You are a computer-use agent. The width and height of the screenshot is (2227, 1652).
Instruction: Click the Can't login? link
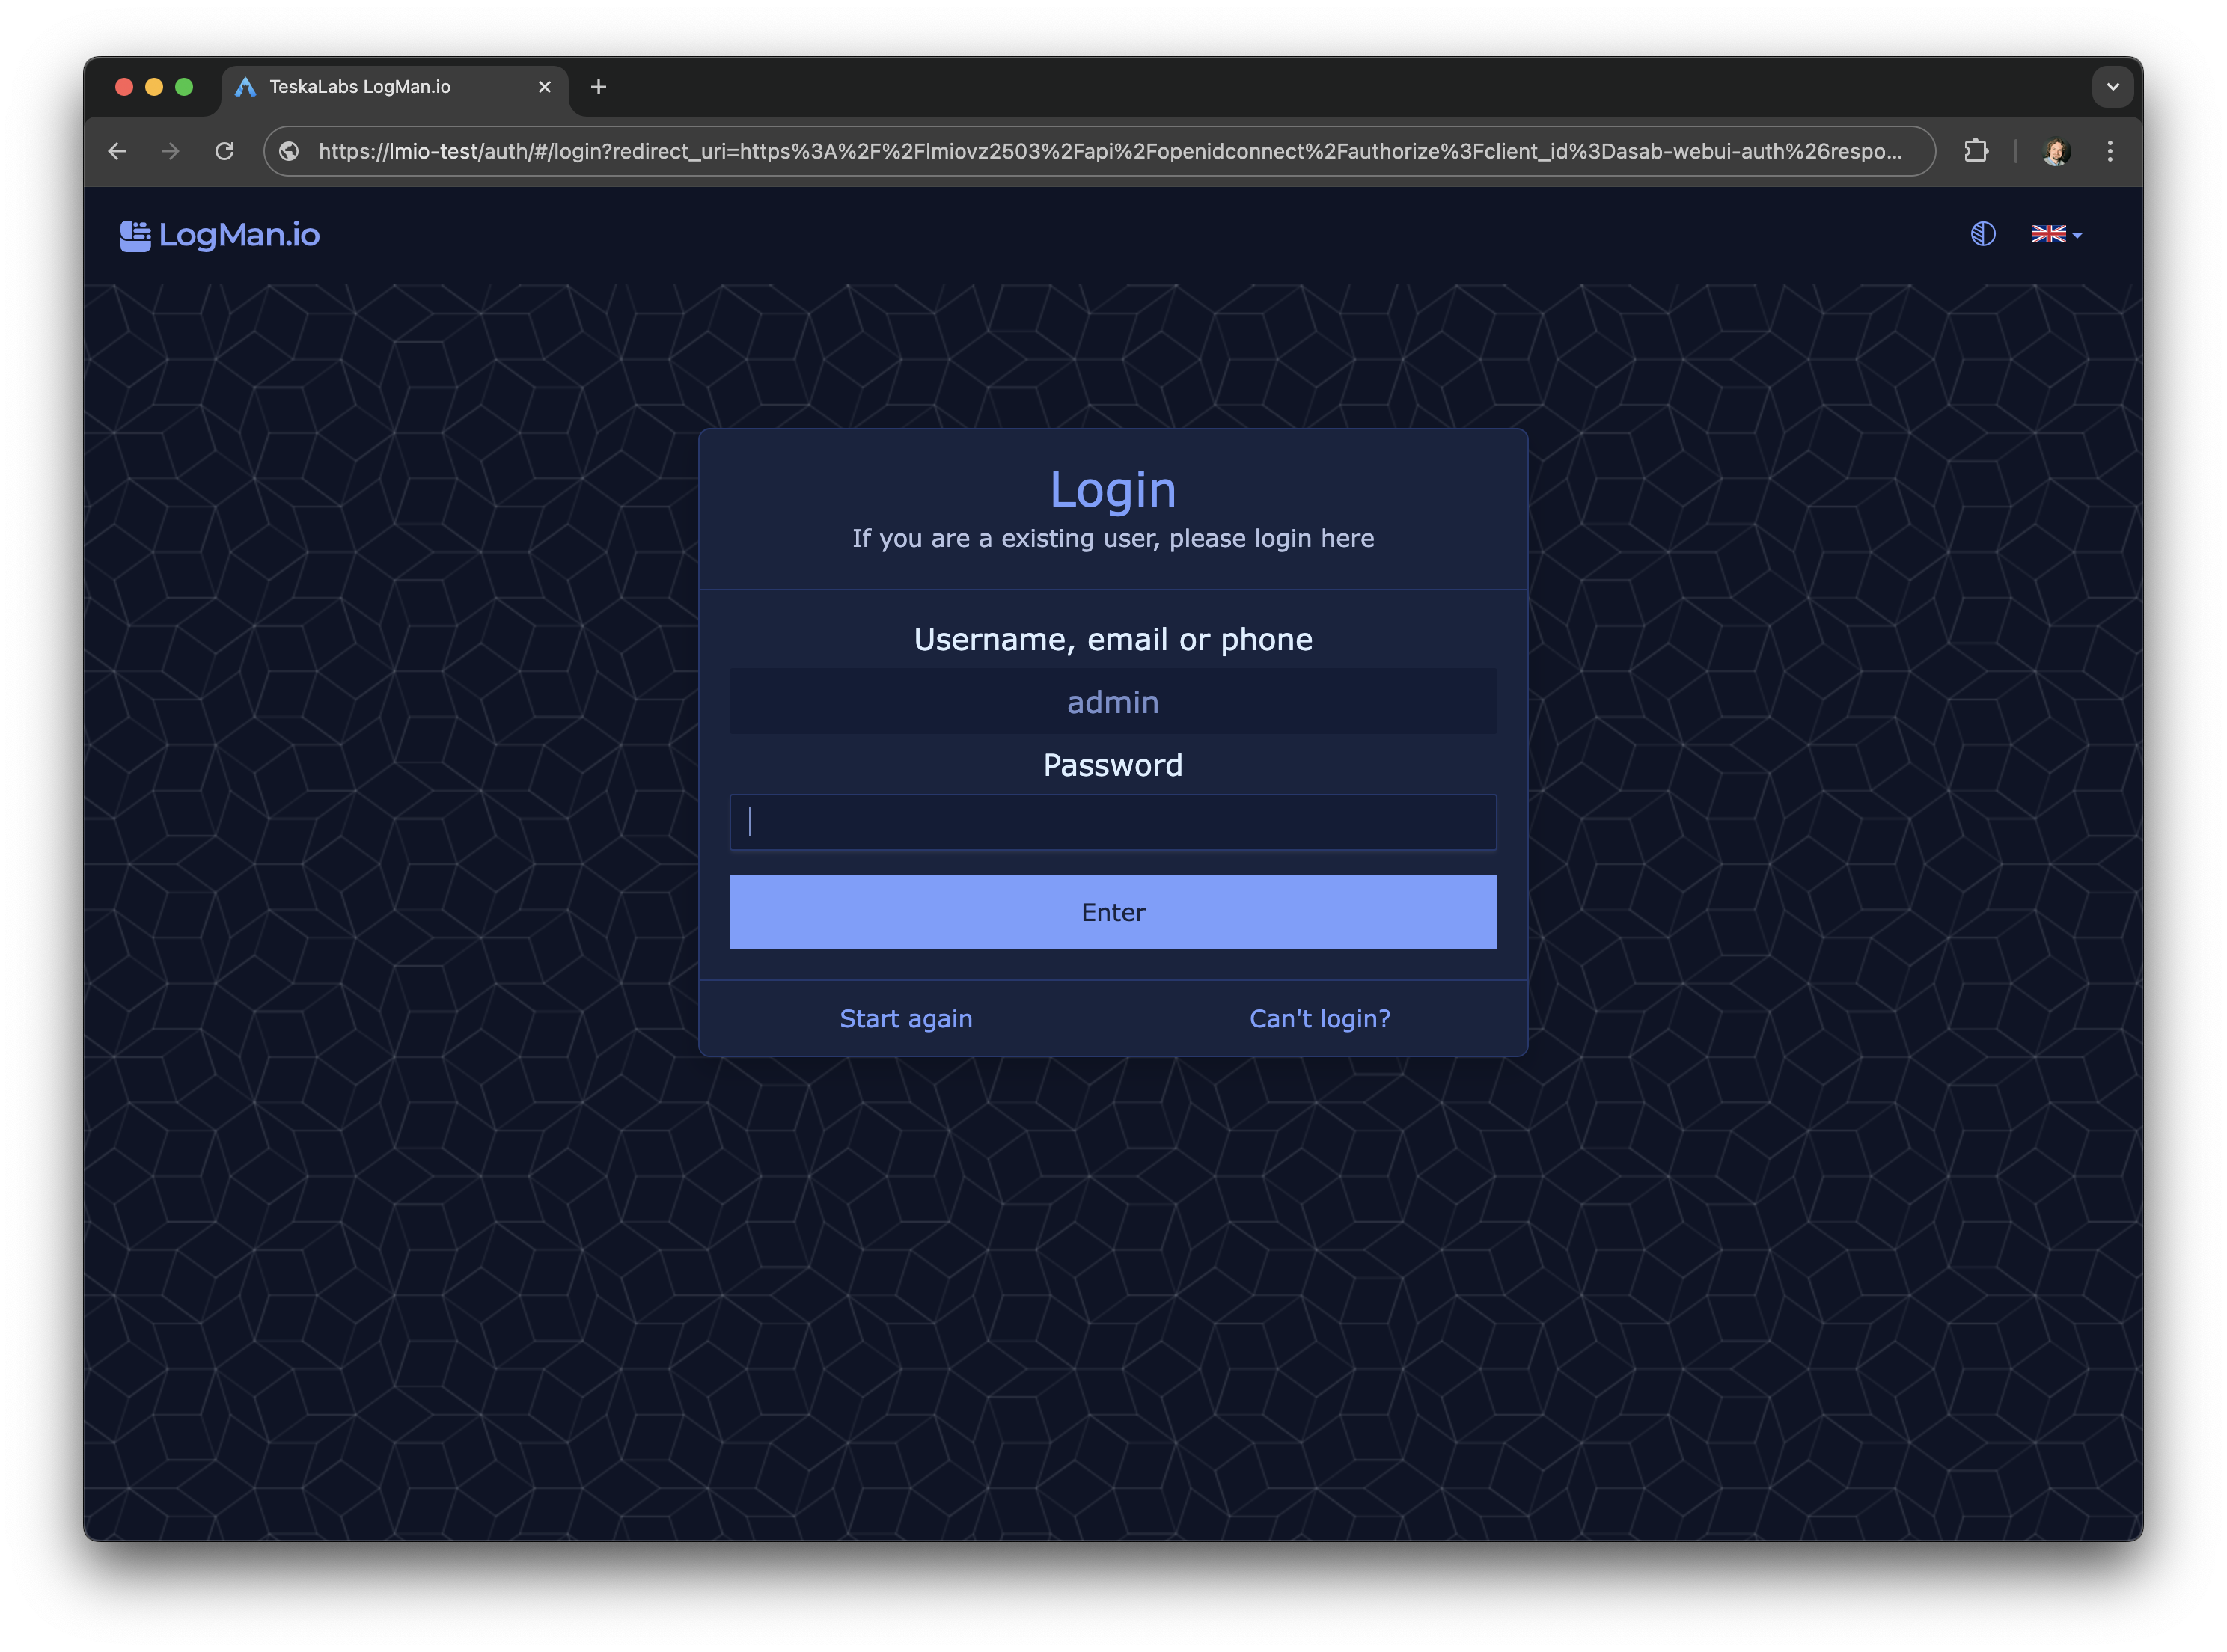(1319, 1018)
